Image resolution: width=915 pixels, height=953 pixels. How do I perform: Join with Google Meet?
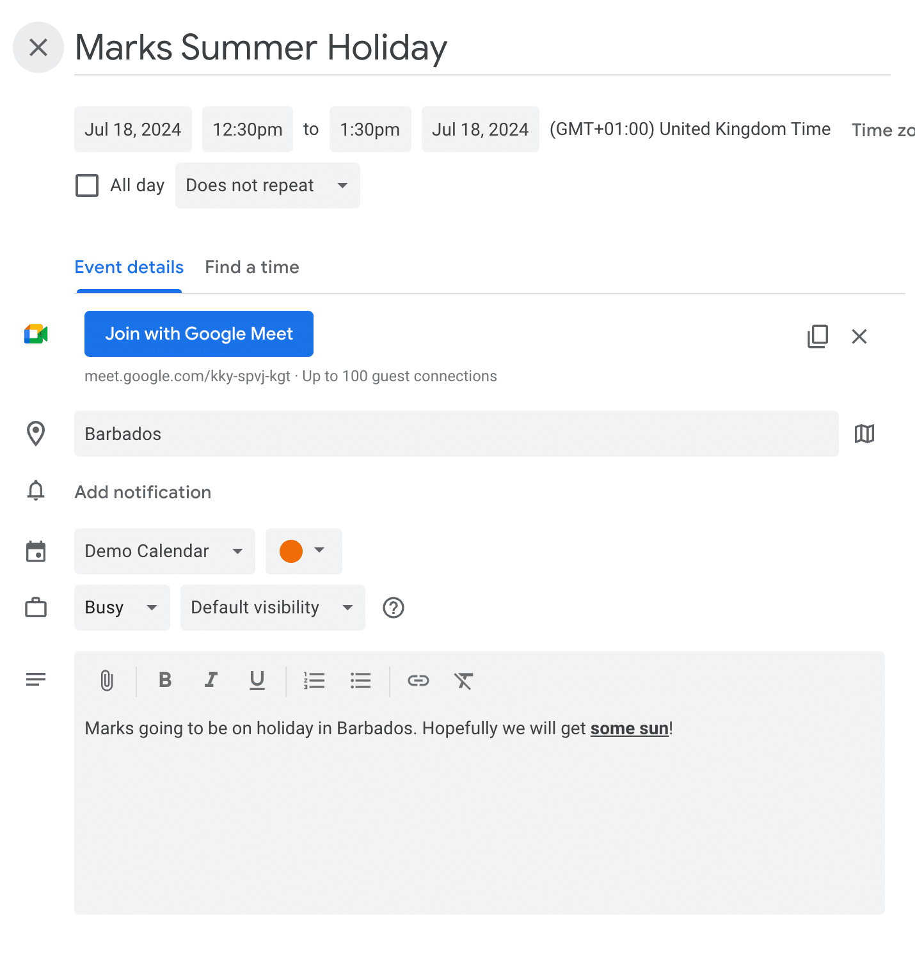pyautogui.click(x=198, y=333)
